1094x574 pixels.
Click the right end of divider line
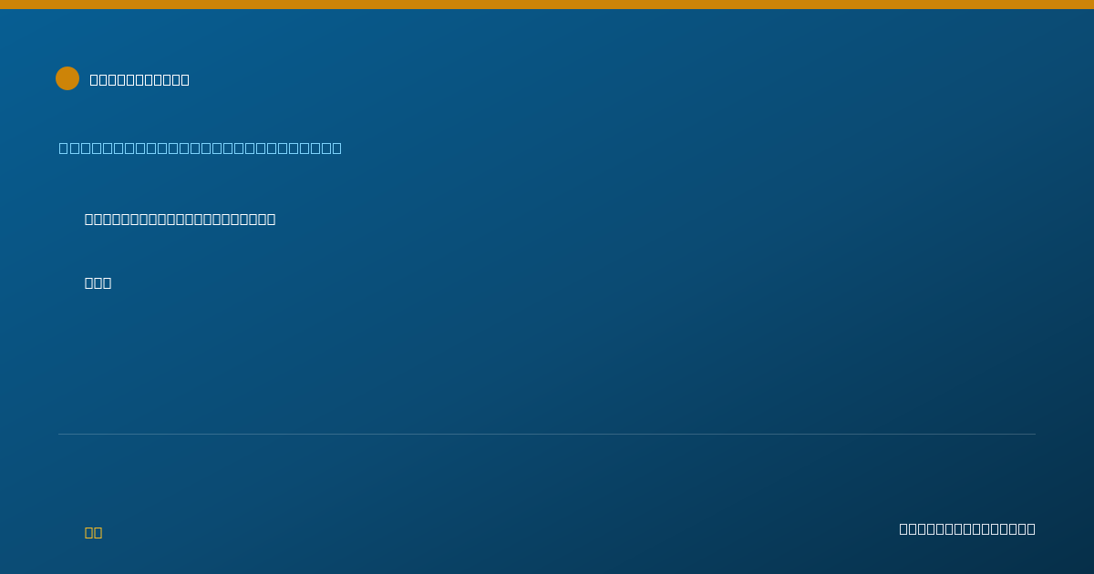click(x=1035, y=434)
